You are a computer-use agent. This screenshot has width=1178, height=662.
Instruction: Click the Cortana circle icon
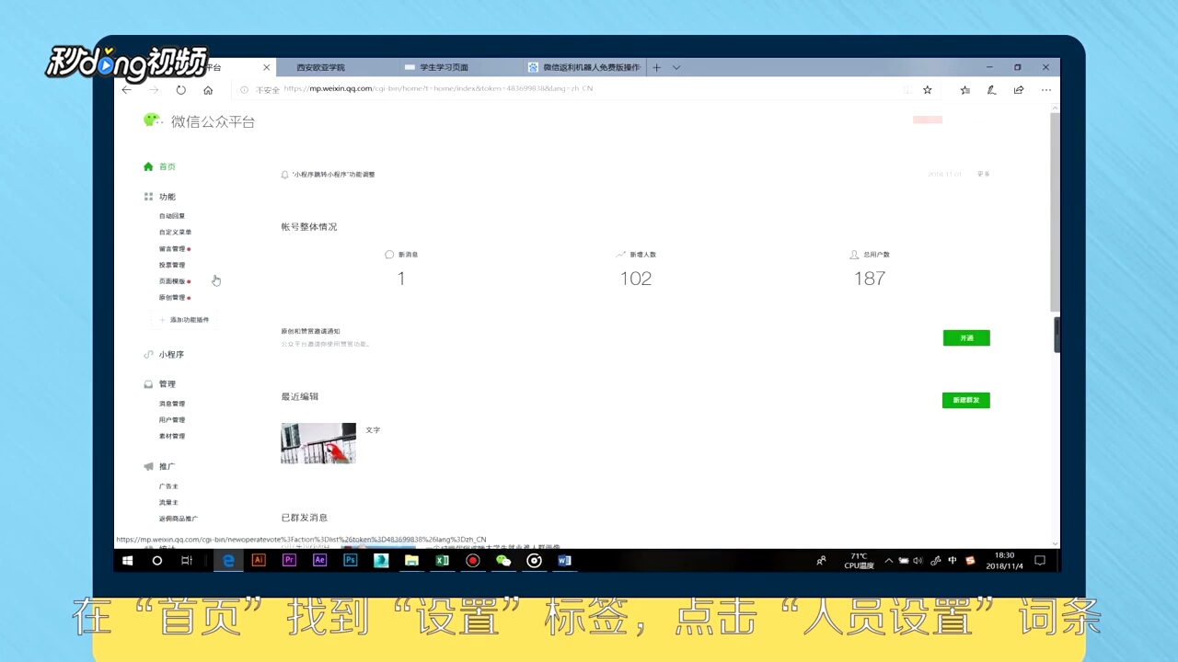click(x=157, y=560)
